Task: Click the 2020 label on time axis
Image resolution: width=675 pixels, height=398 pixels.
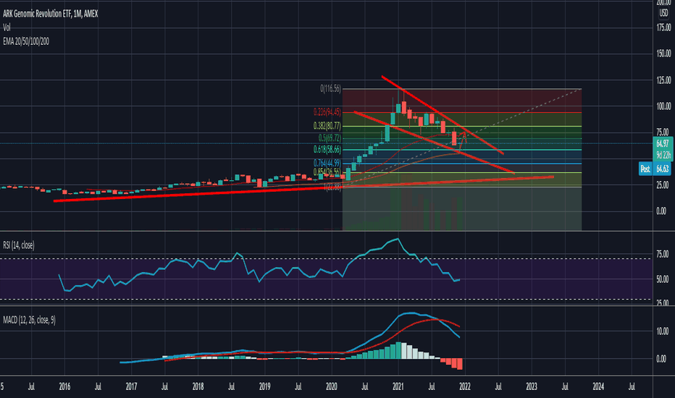Action: click(332, 386)
